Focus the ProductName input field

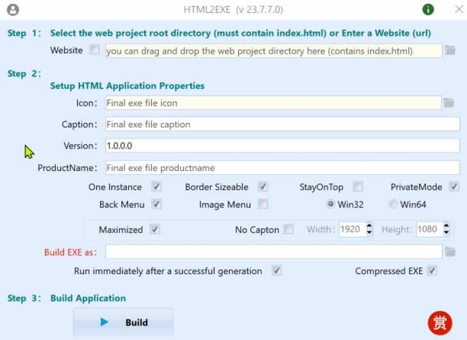click(x=283, y=168)
